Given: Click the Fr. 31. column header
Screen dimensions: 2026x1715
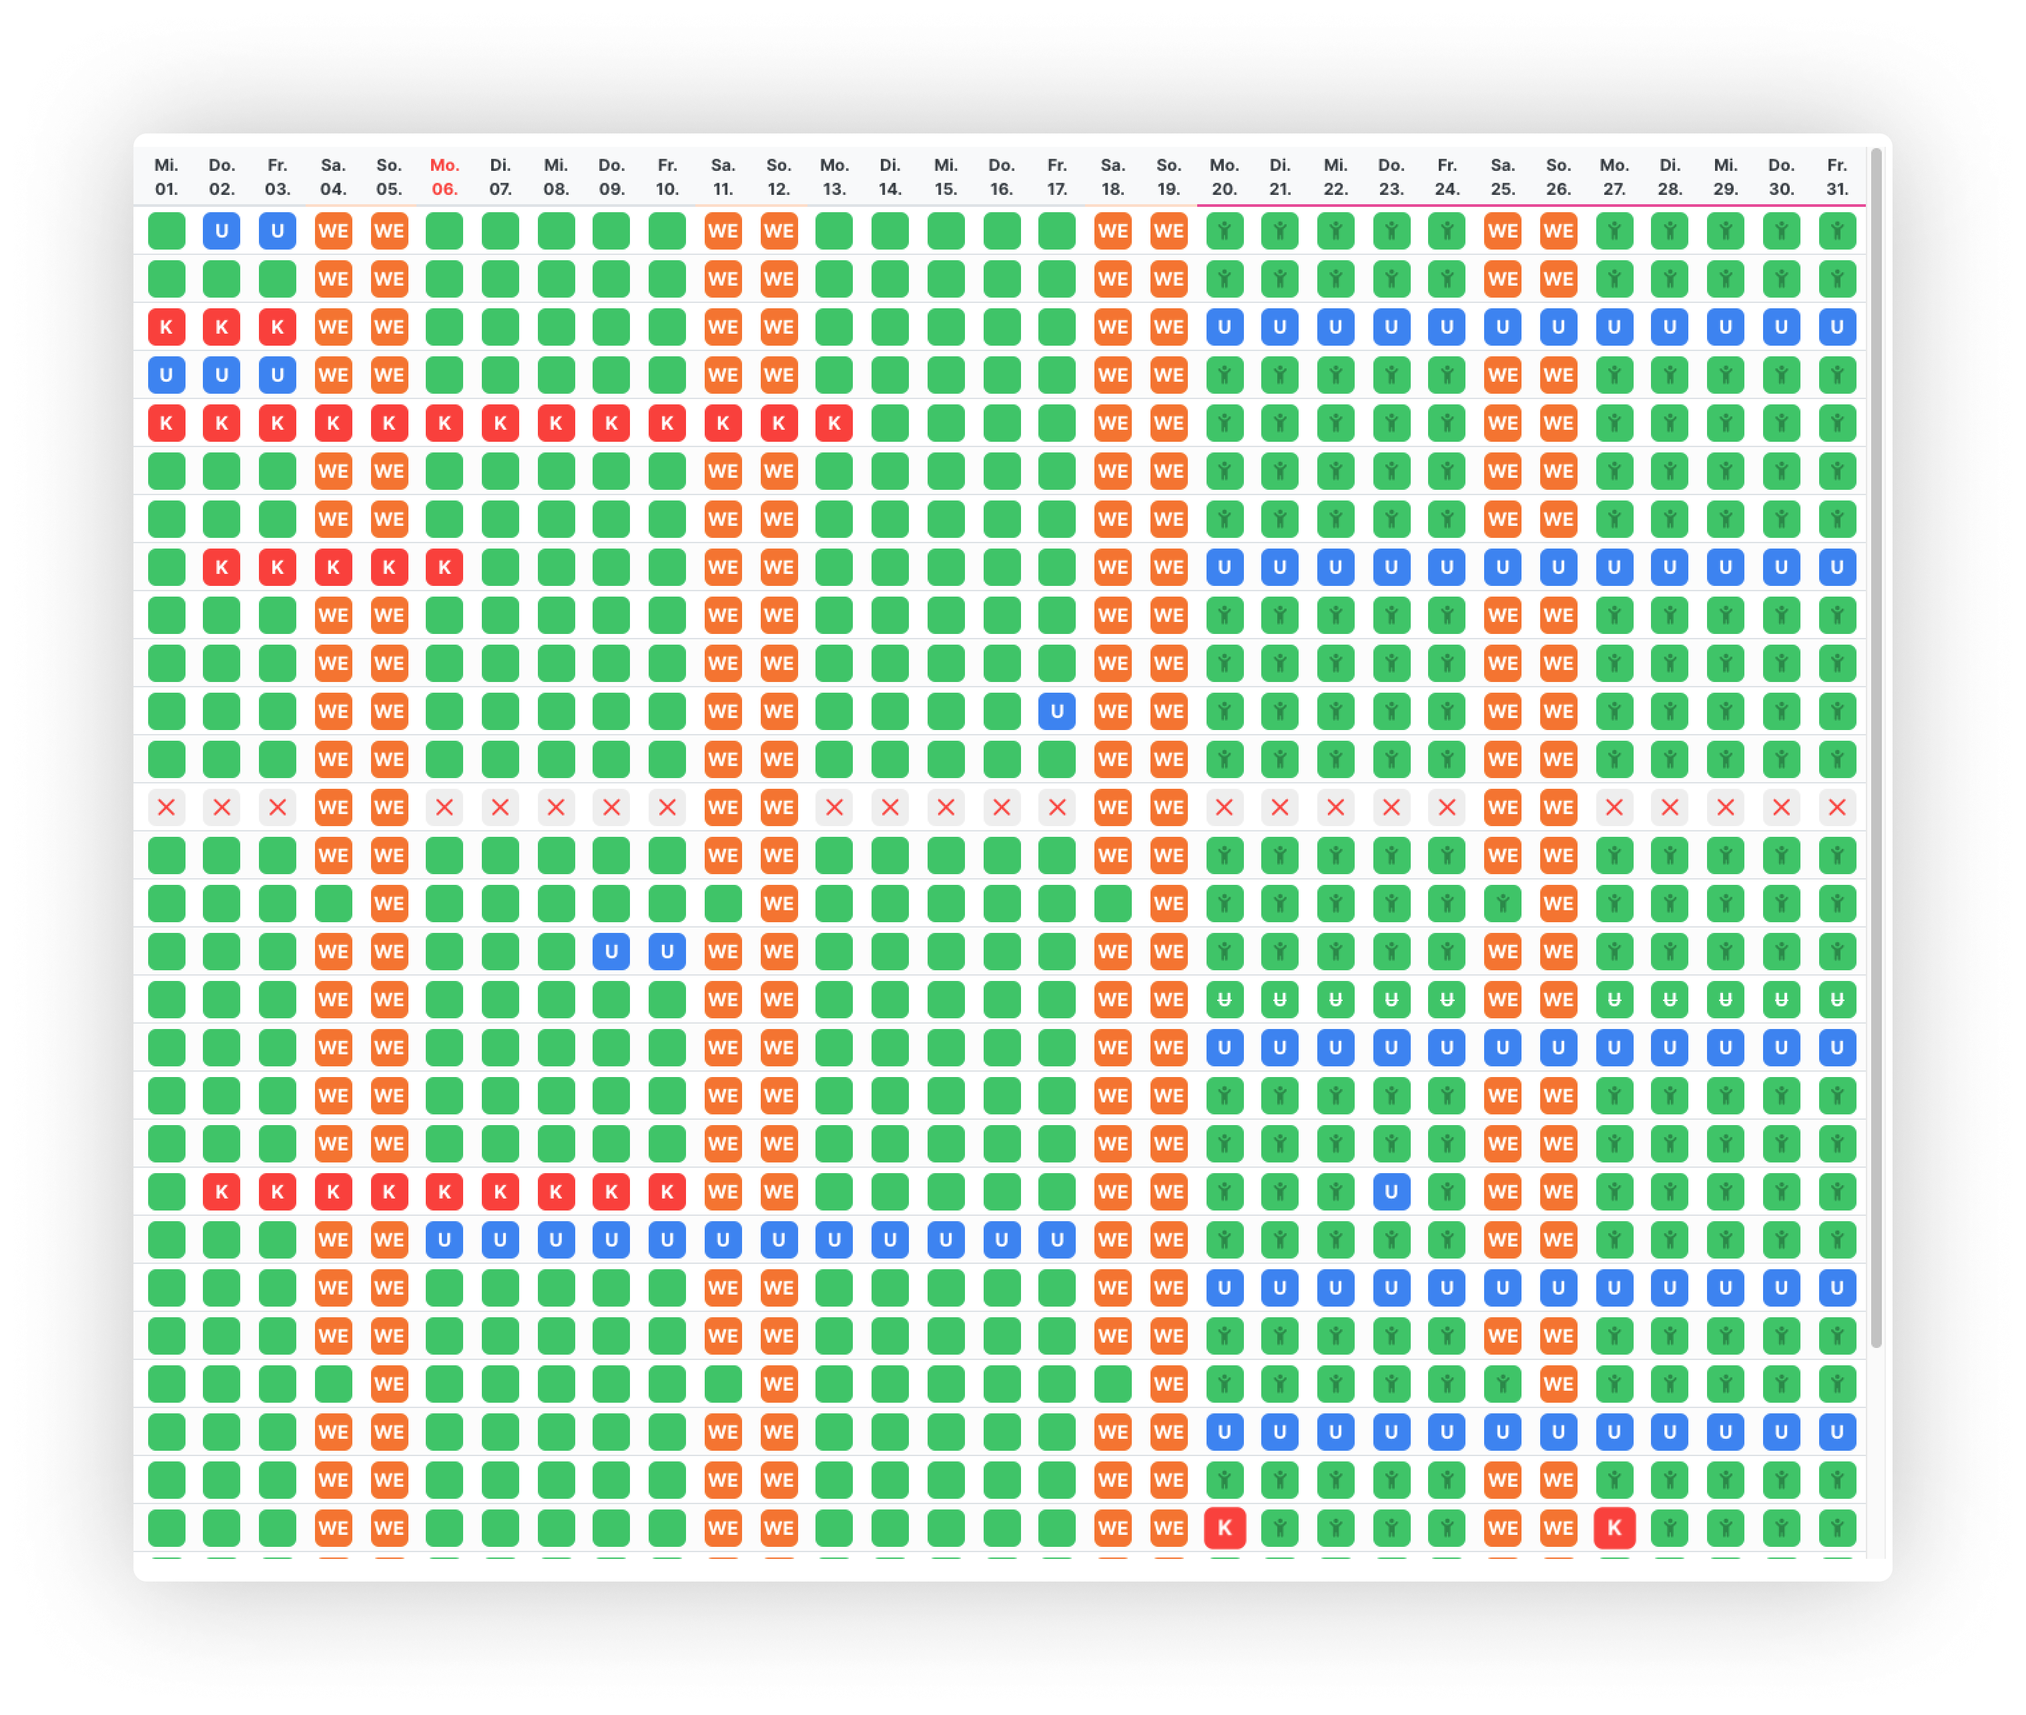Looking at the screenshot, I should coord(1836,177).
